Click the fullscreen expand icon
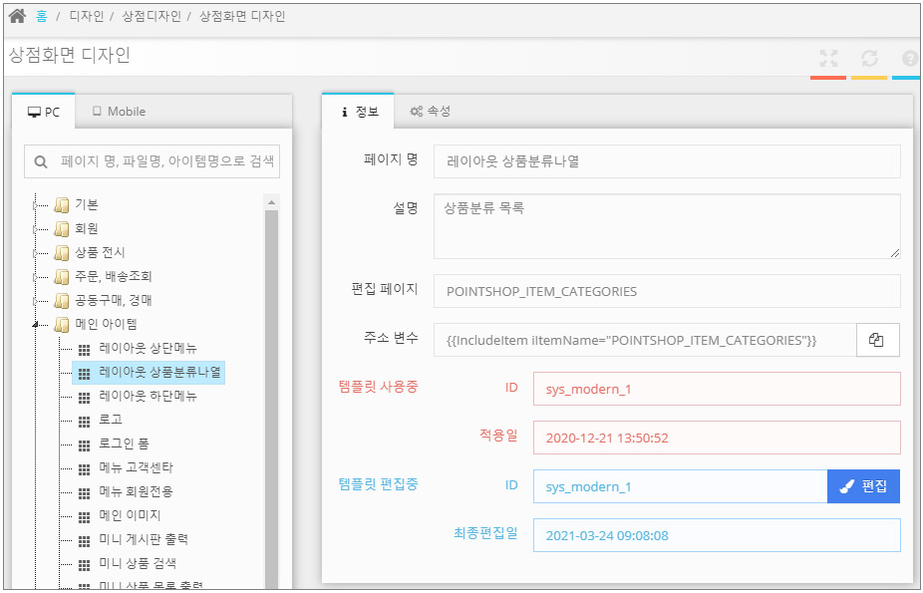Viewport: 923px width, 593px height. tap(827, 59)
